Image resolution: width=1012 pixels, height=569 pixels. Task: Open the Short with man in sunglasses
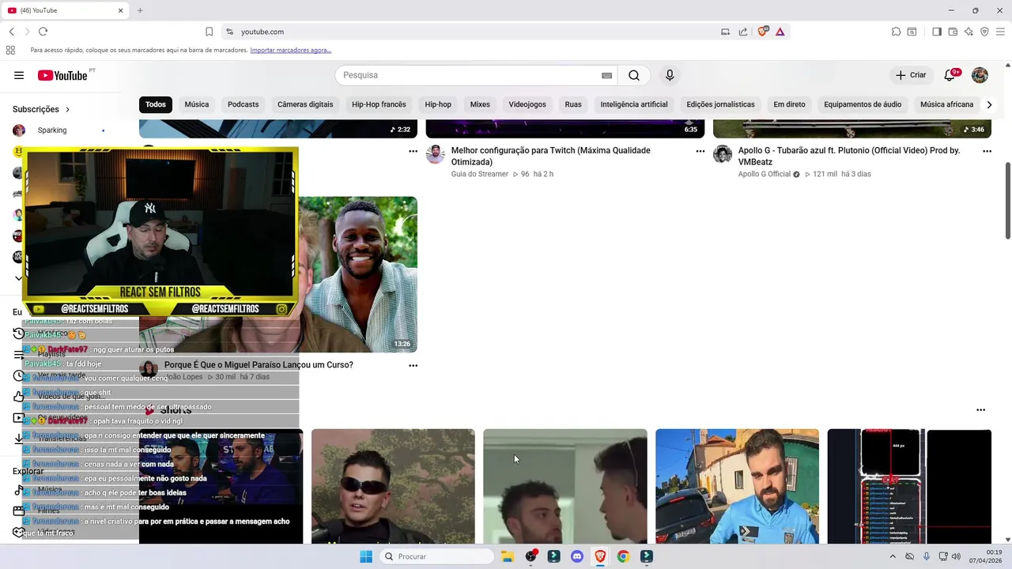(x=393, y=486)
